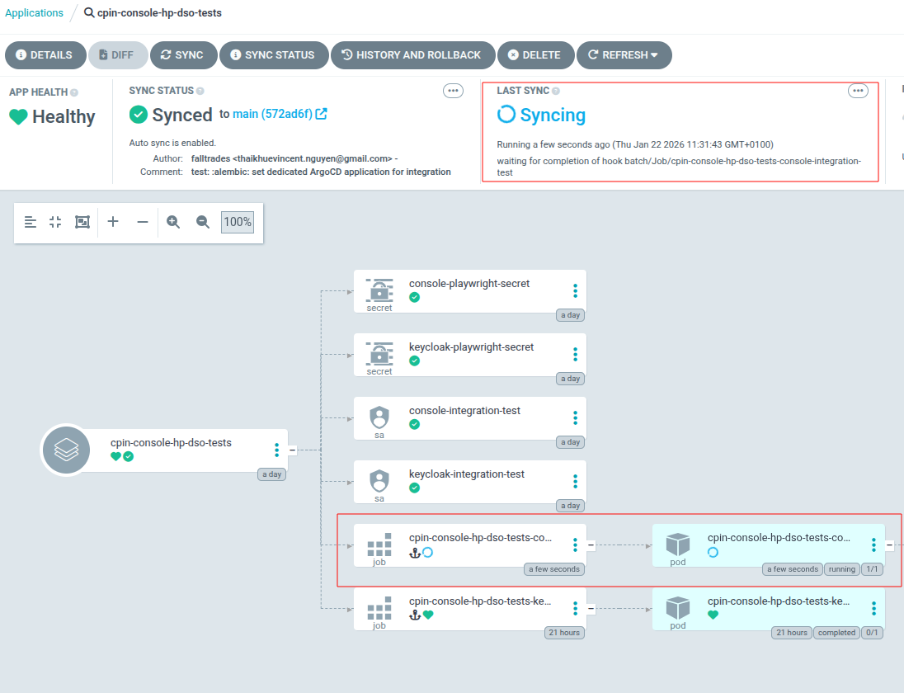Image resolution: width=904 pixels, height=693 pixels.
Task: Open kebab menu for keycloak-integration-test service account
Action: click(575, 481)
